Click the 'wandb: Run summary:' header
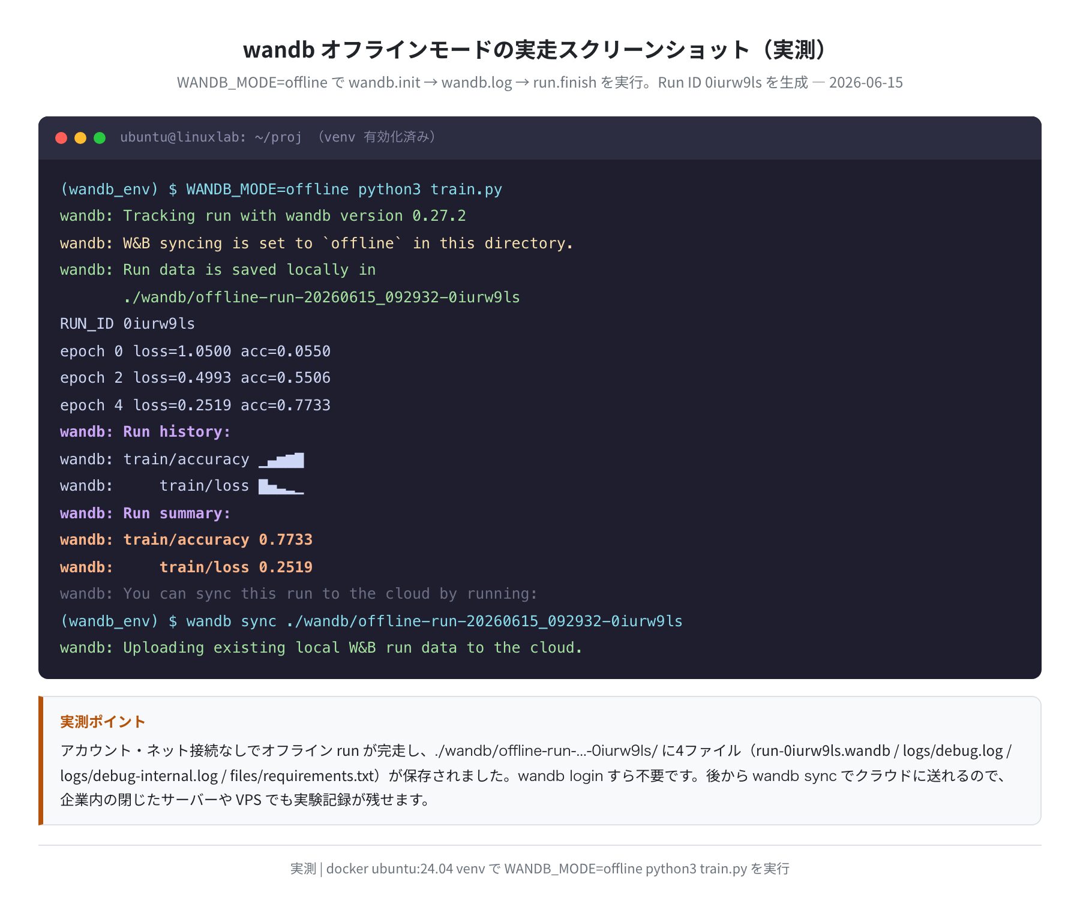The width and height of the screenshot is (1080, 901). point(145,513)
